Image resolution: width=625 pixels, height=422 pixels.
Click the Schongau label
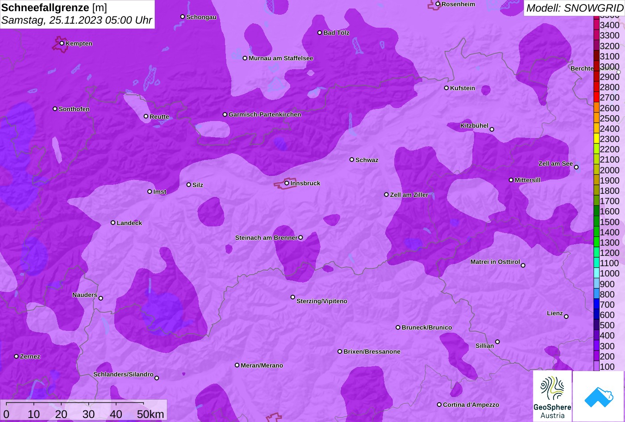point(201,17)
